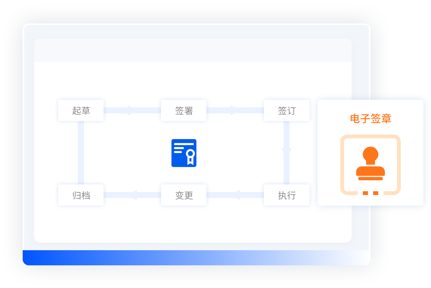The width and height of the screenshot is (431, 288).
Task: Expand the arrow between 起草 and 签署
Action: pyautogui.click(x=130, y=110)
